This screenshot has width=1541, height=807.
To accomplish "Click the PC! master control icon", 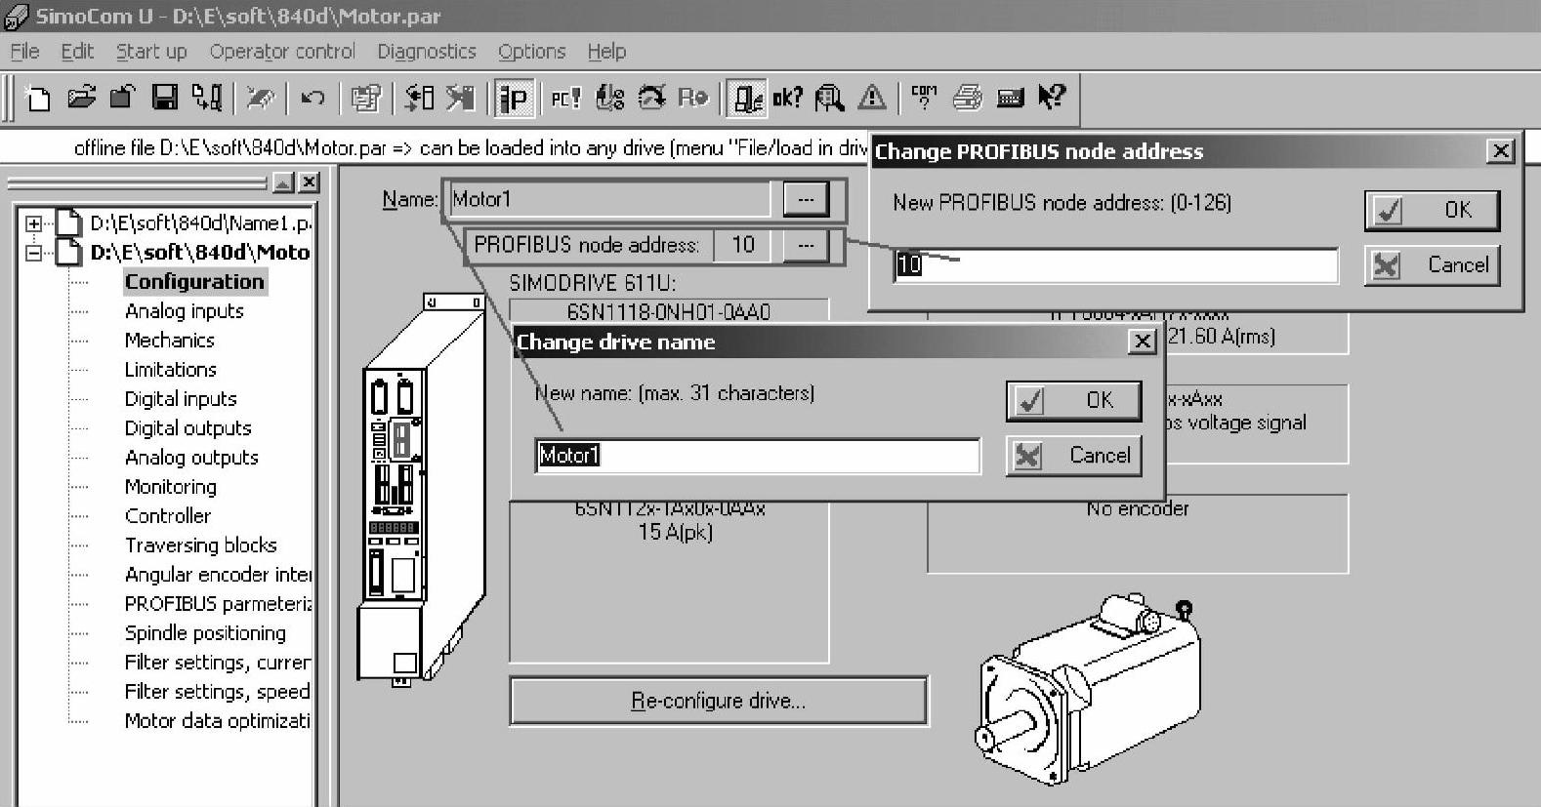I will click(565, 98).
